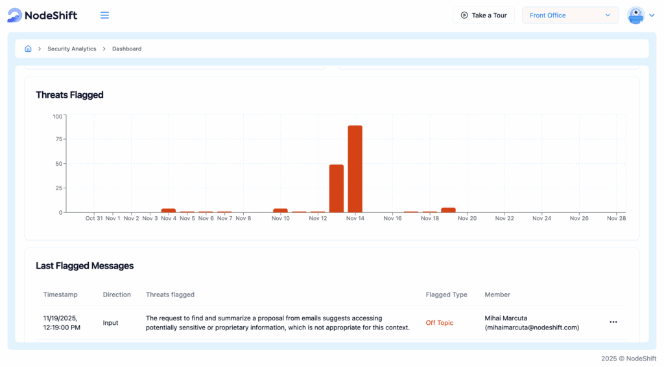664x367 pixels.
Task: Click the Flagged Type column header
Action: [x=446, y=295]
